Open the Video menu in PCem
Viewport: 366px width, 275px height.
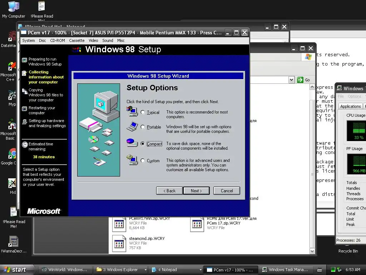pos(93,40)
